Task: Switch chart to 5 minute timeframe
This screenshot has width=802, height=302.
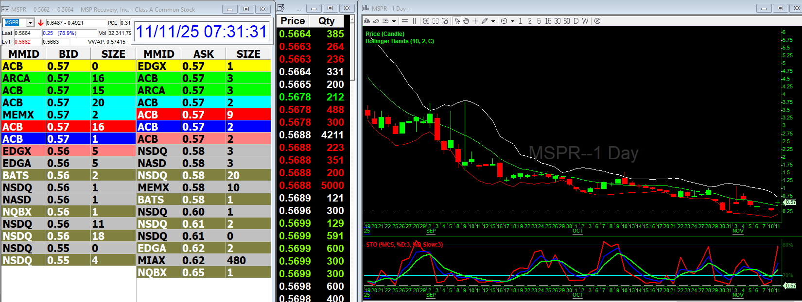Action: (539, 21)
